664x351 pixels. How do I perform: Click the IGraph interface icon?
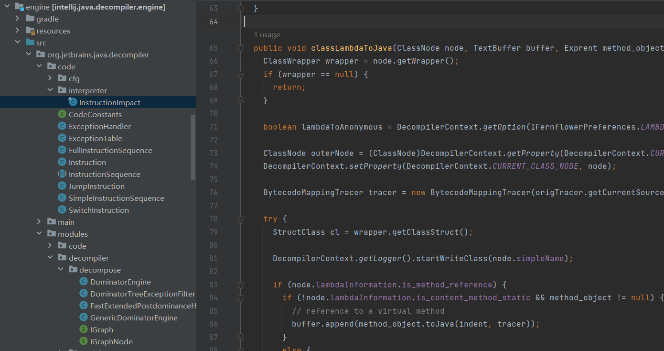(x=83, y=329)
